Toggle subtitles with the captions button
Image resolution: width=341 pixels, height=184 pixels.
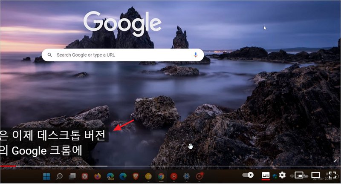[266, 175]
